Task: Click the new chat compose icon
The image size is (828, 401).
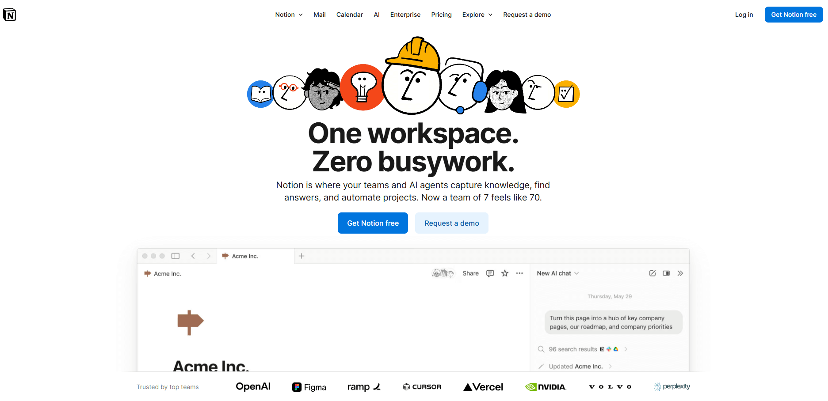Action: (x=652, y=273)
